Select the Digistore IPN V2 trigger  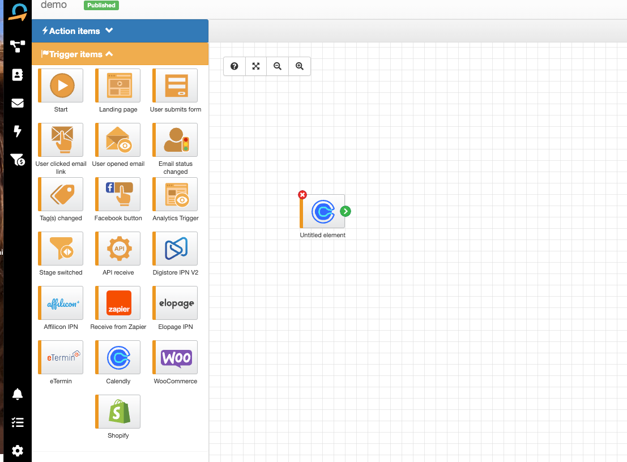(176, 249)
